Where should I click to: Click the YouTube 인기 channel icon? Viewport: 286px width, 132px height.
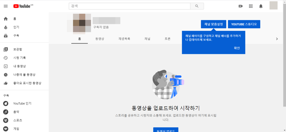point(6,103)
